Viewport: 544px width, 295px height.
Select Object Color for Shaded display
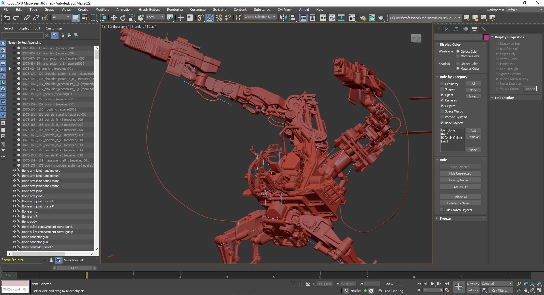(458, 64)
